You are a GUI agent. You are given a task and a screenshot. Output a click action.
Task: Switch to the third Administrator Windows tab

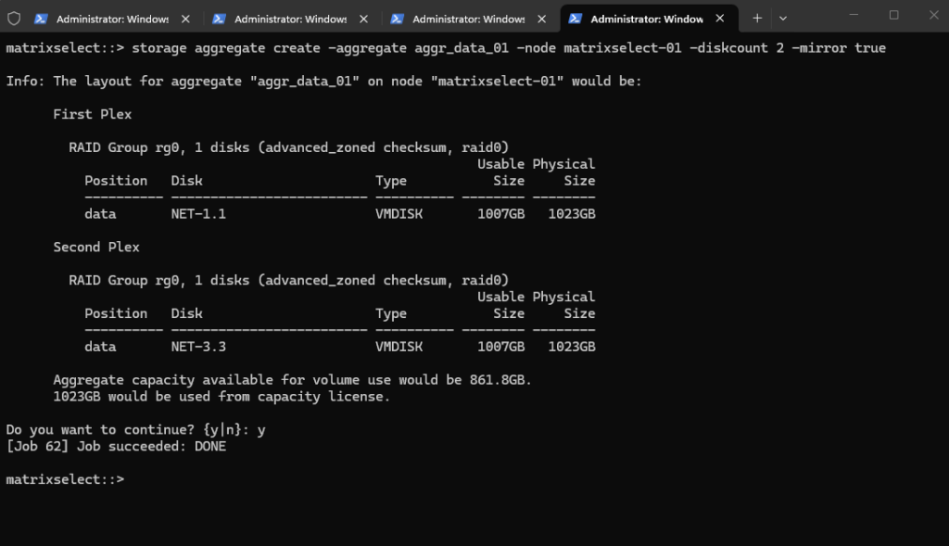click(x=468, y=19)
